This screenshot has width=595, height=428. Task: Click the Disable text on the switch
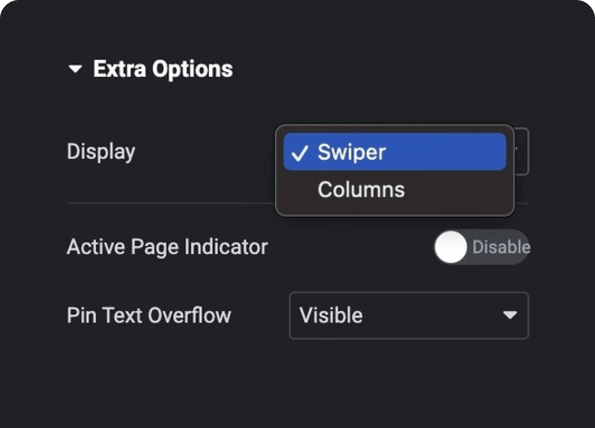click(500, 247)
